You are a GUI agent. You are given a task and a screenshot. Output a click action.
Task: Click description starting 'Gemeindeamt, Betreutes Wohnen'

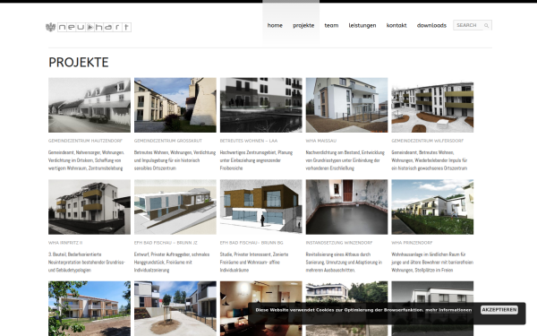tap(430, 160)
